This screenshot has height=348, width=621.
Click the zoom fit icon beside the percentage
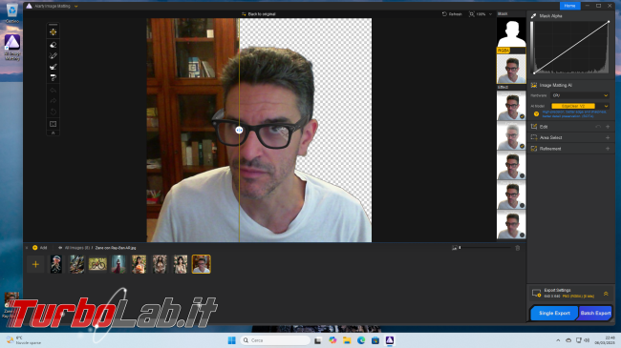click(x=471, y=14)
